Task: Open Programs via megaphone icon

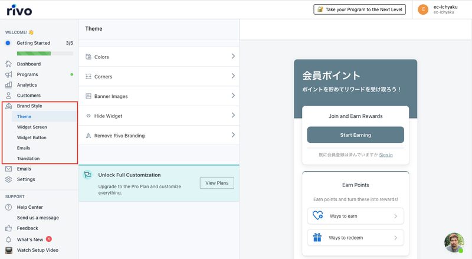Action: click(x=8, y=74)
